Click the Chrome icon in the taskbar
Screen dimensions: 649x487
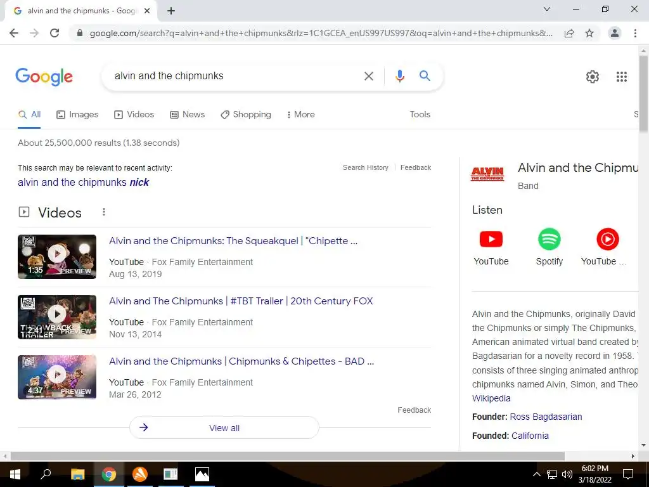click(109, 474)
